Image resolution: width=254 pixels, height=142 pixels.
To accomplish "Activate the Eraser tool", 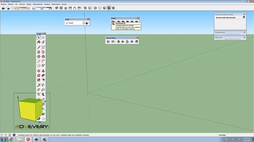I will [x=43, y=42].
